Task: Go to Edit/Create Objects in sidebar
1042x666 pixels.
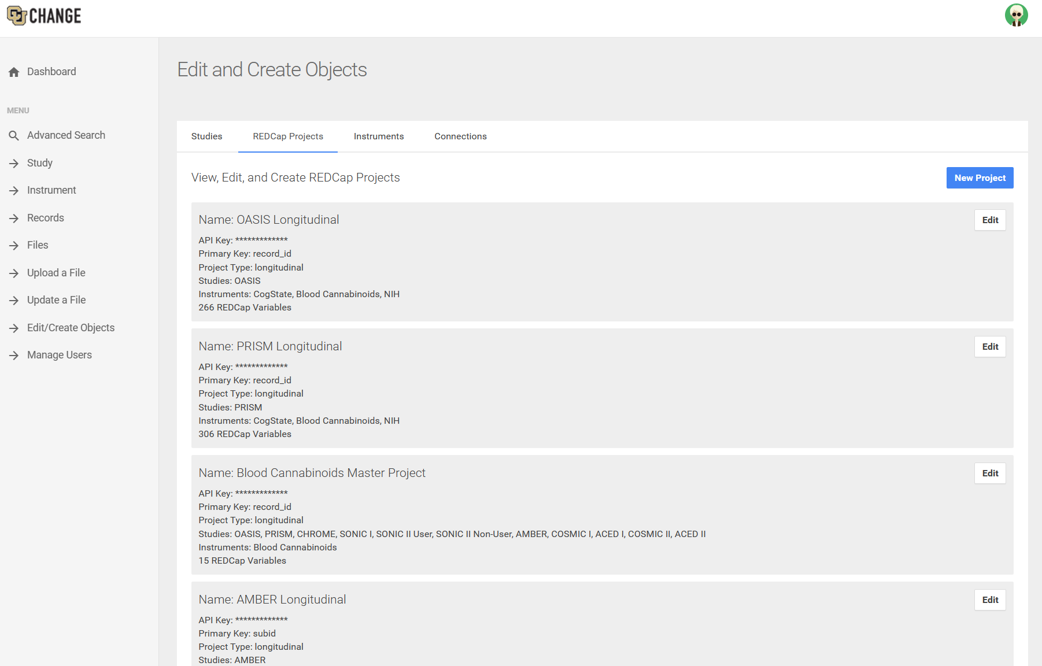Action: point(71,328)
